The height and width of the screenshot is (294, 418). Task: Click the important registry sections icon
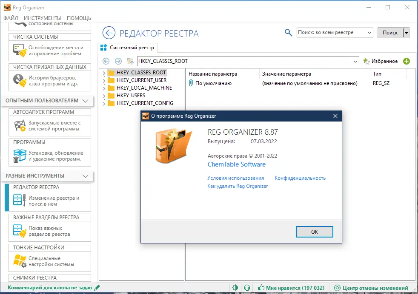pyautogui.click(x=19, y=230)
